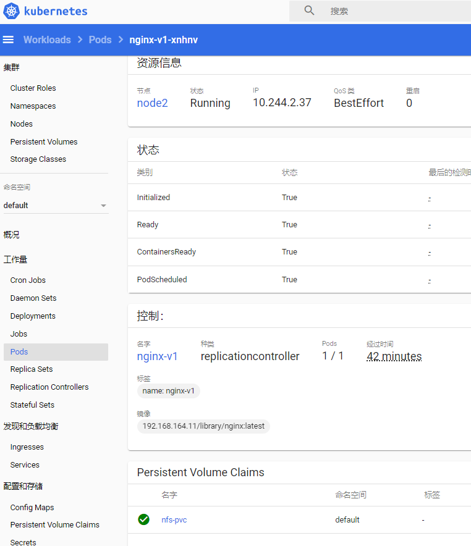Click the Initialized condition row
This screenshot has width=471, height=546.
299,198
